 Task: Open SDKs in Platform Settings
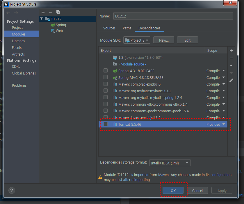click(x=16, y=67)
